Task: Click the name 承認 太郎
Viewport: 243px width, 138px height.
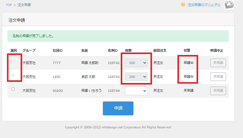Action: point(88,77)
